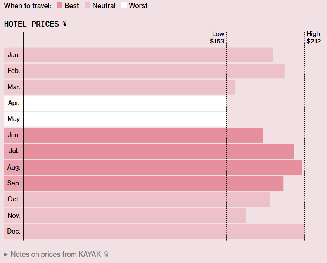Click the Neutral legend color swatch

[87, 5]
